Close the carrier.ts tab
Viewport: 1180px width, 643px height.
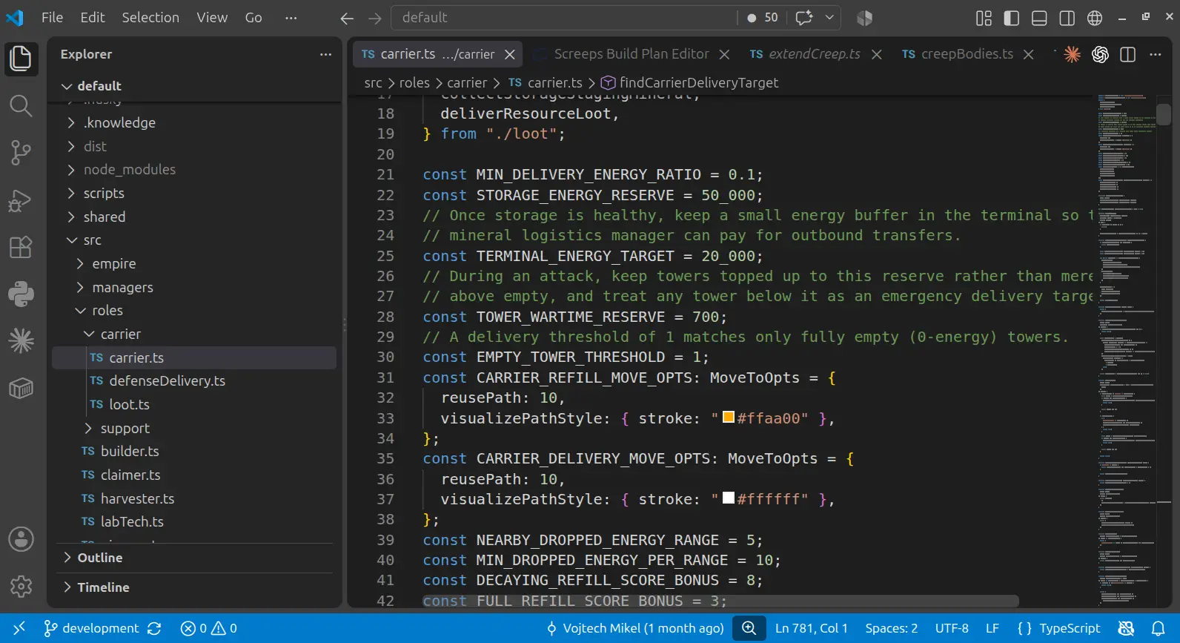click(510, 54)
